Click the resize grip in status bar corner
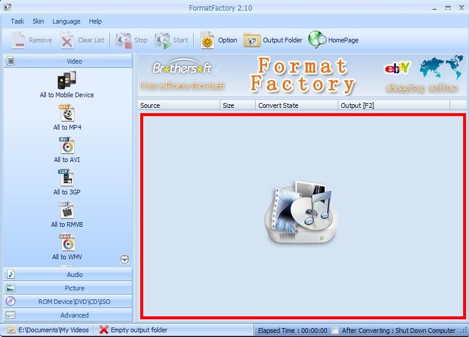Image resolution: width=469 pixels, height=337 pixels. tap(464, 331)
